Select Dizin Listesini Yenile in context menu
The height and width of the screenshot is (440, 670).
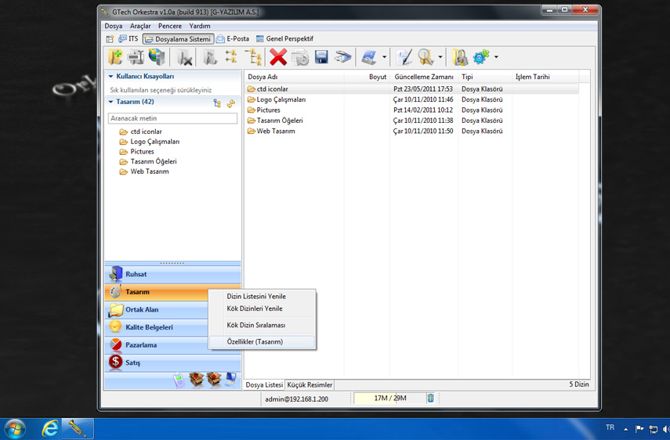pos(256,297)
